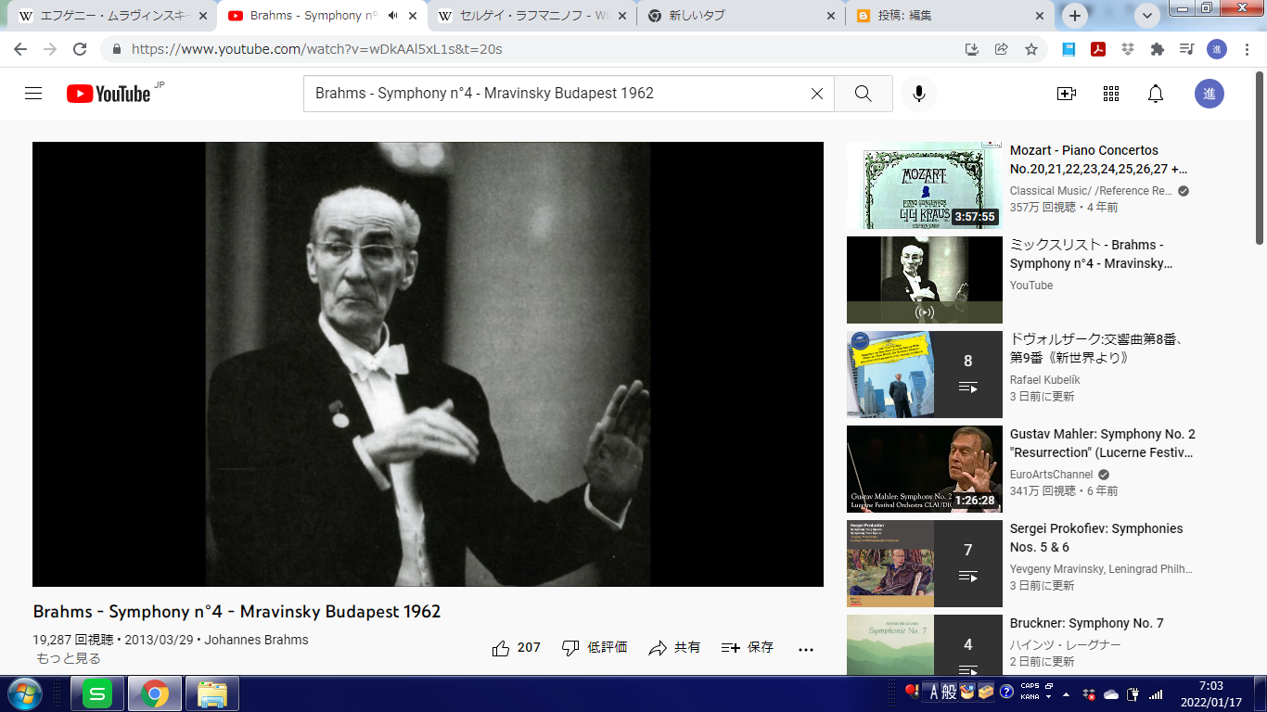Open the ミックスリスト Brahms mix thumbnail
Screen dimensions: 1267x712
925,280
